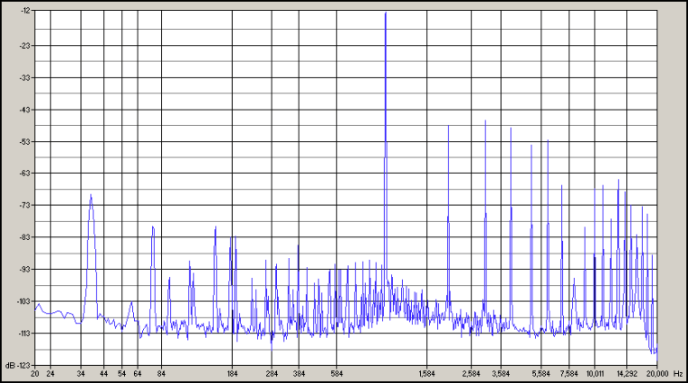Click the "2,584" frequency axis label
This screenshot has width=688, height=383.
click(x=471, y=374)
